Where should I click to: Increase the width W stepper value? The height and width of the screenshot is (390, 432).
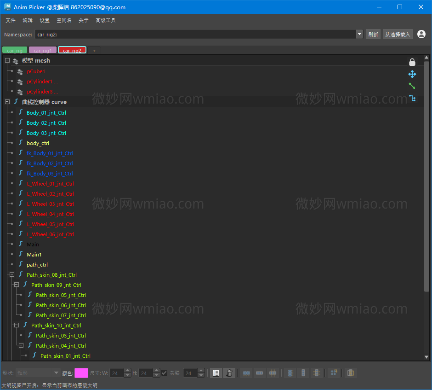point(127,370)
